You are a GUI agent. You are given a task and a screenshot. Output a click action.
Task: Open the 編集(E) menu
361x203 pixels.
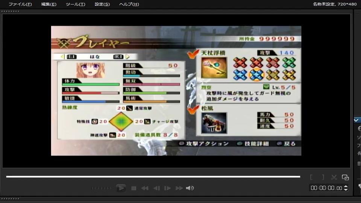tap(49, 4)
